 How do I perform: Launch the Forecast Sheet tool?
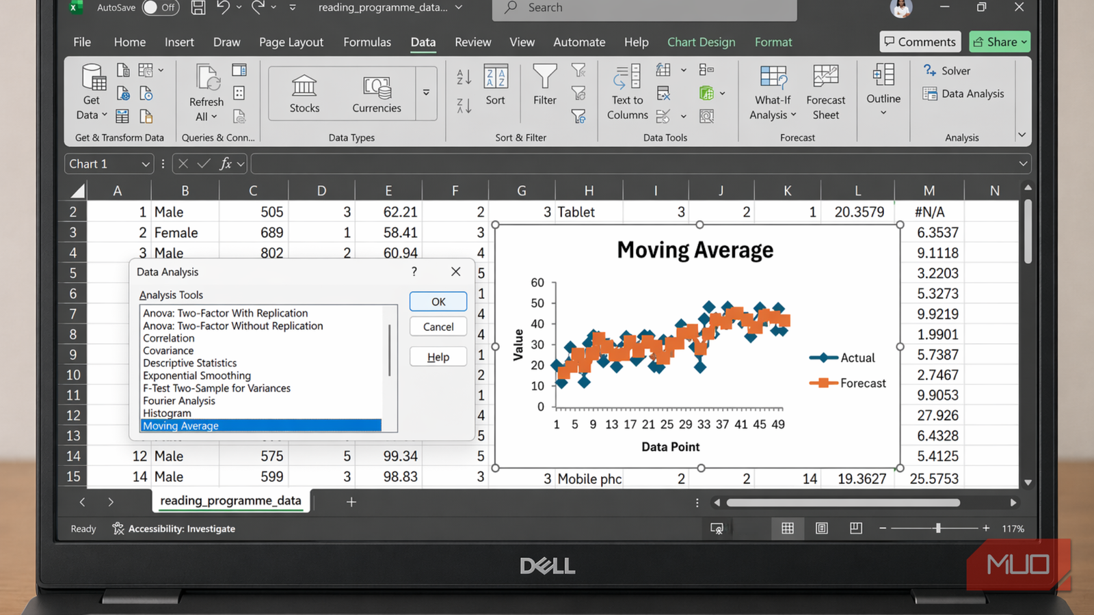[x=825, y=92]
